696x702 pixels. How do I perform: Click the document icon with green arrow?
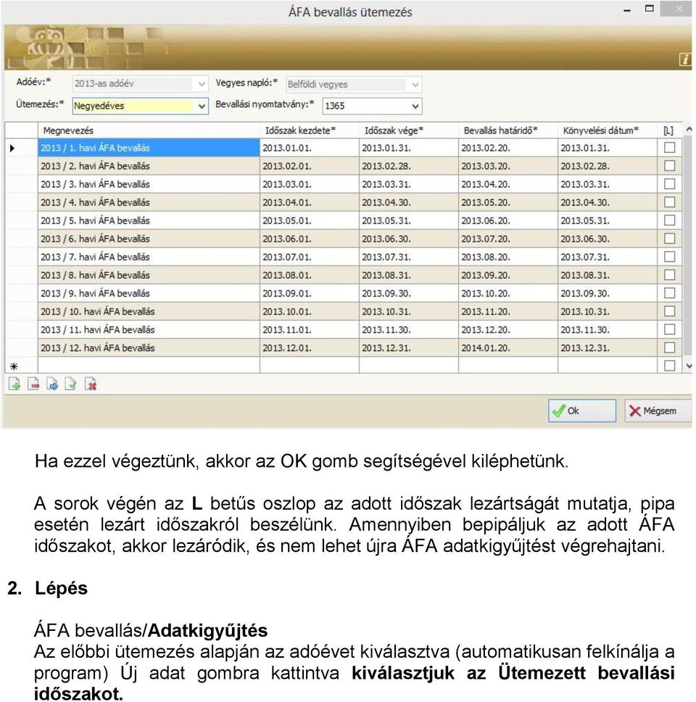coord(71,384)
